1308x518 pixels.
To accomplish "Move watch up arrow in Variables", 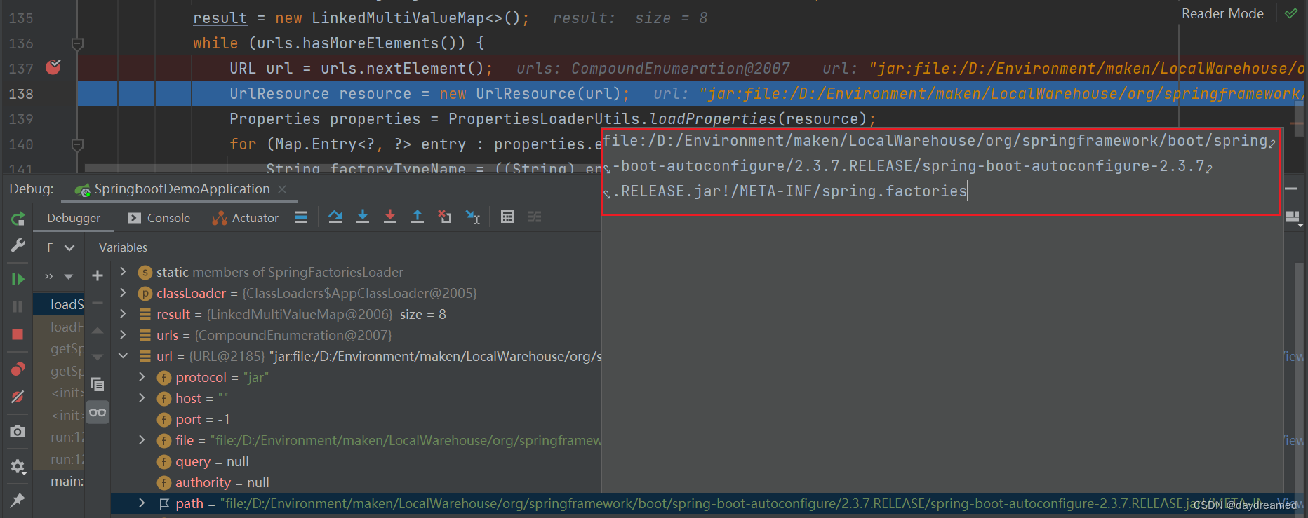I will (x=98, y=330).
